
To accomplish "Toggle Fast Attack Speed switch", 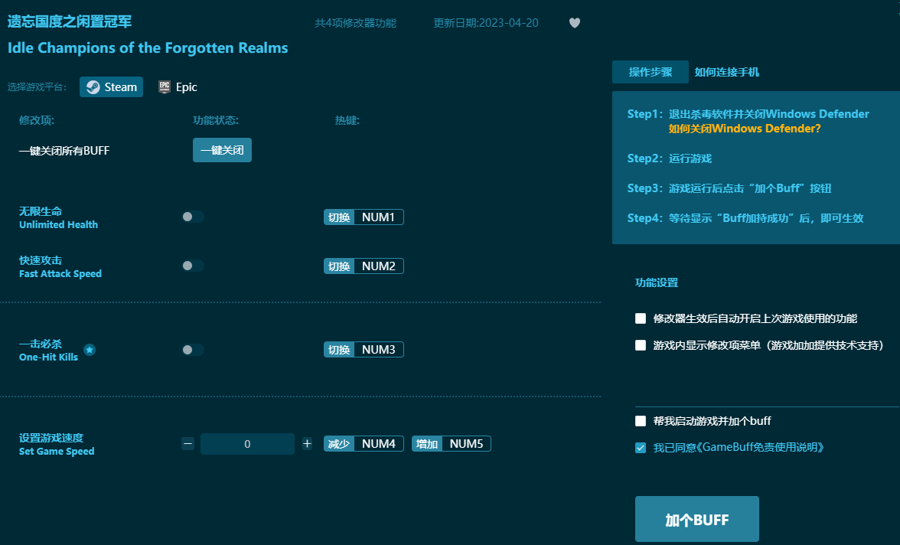I will [193, 266].
